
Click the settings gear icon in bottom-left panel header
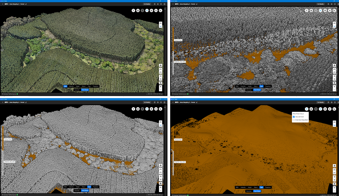click(x=158, y=102)
